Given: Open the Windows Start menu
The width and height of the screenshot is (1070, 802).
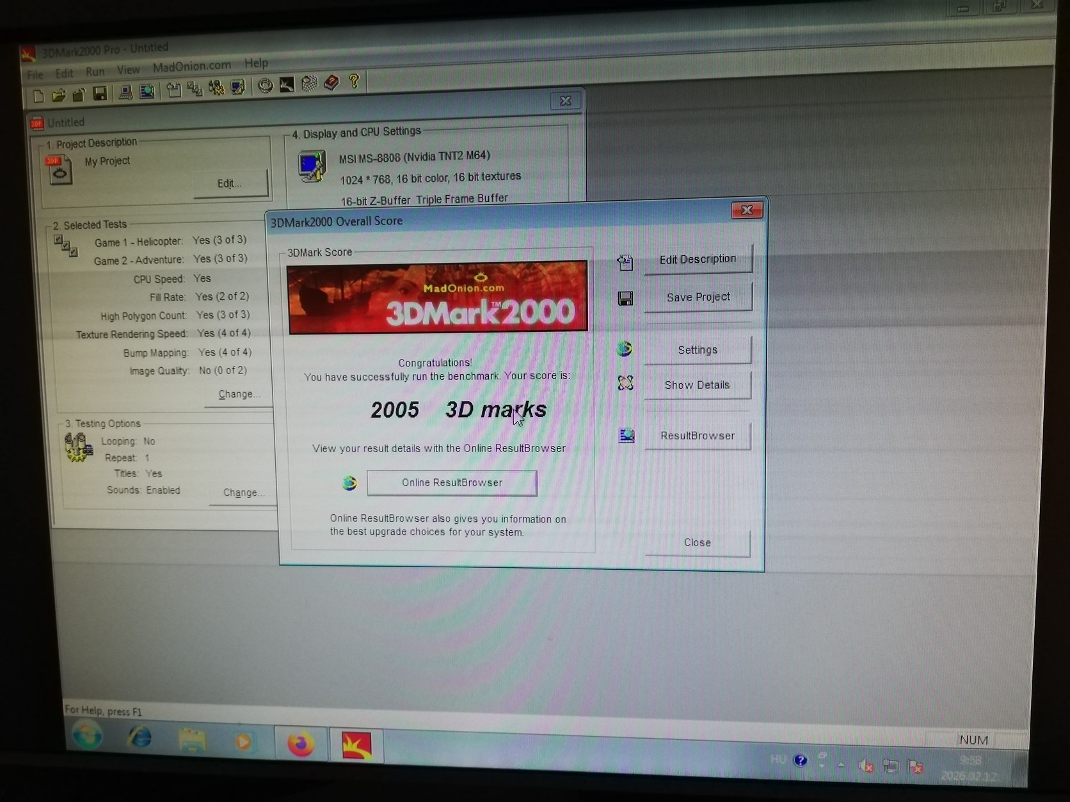Looking at the screenshot, I should point(87,735).
